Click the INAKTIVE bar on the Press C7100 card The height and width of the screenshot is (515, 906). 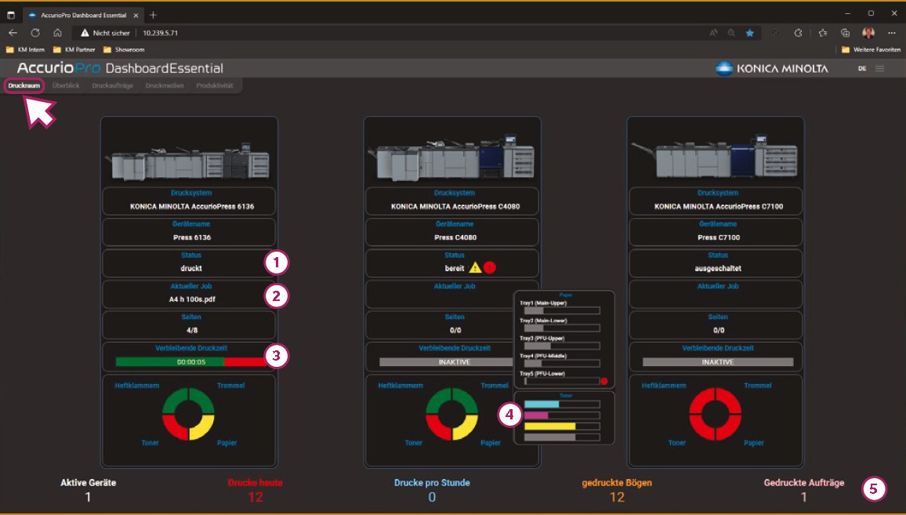[718, 362]
